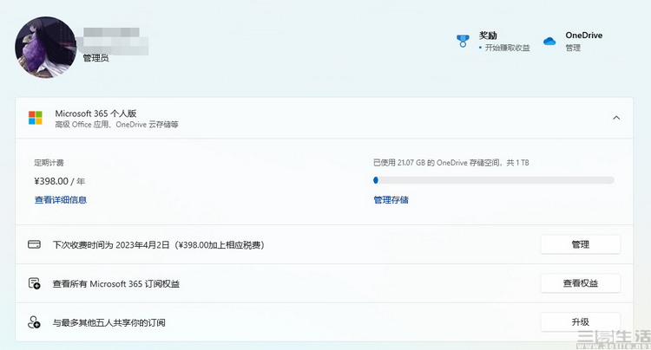Open the account profile avatar picture
Screen dimensions: 651x350
point(46,48)
